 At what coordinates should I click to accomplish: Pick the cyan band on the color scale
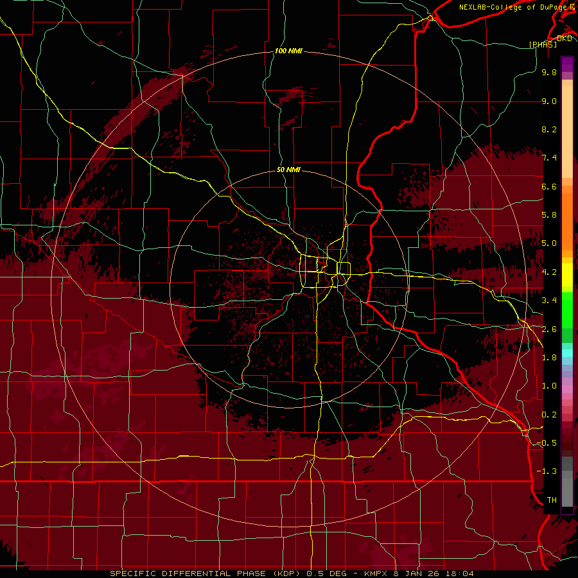(567, 353)
